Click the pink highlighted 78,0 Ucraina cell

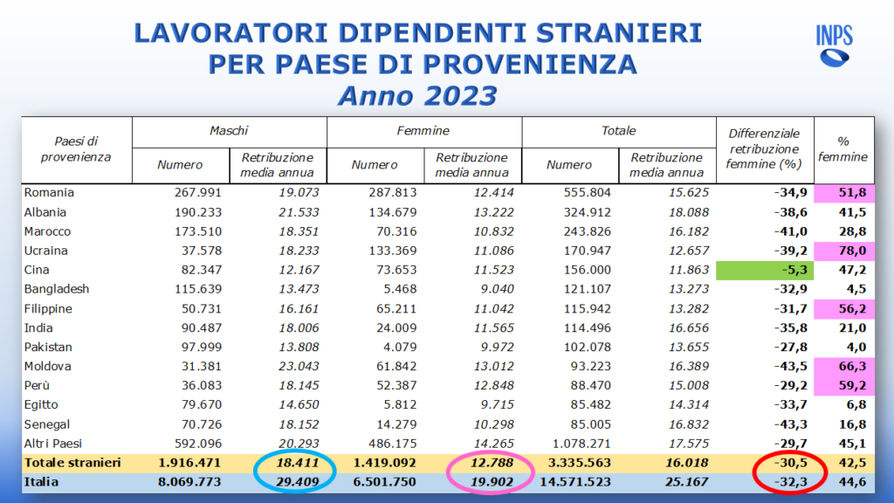tap(845, 251)
